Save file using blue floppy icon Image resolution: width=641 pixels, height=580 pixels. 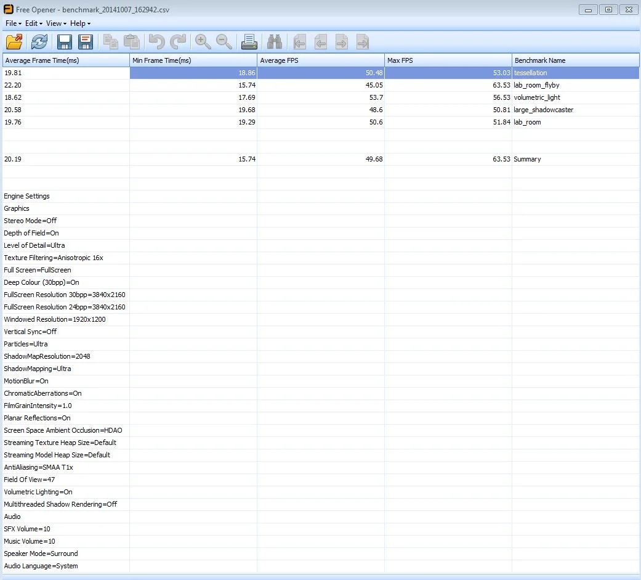point(64,42)
